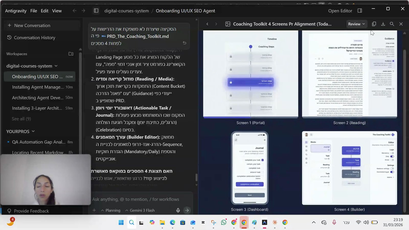The image size is (409, 230).
Task: Navigate back with the title bar arrow
Action: click(x=74, y=11)
